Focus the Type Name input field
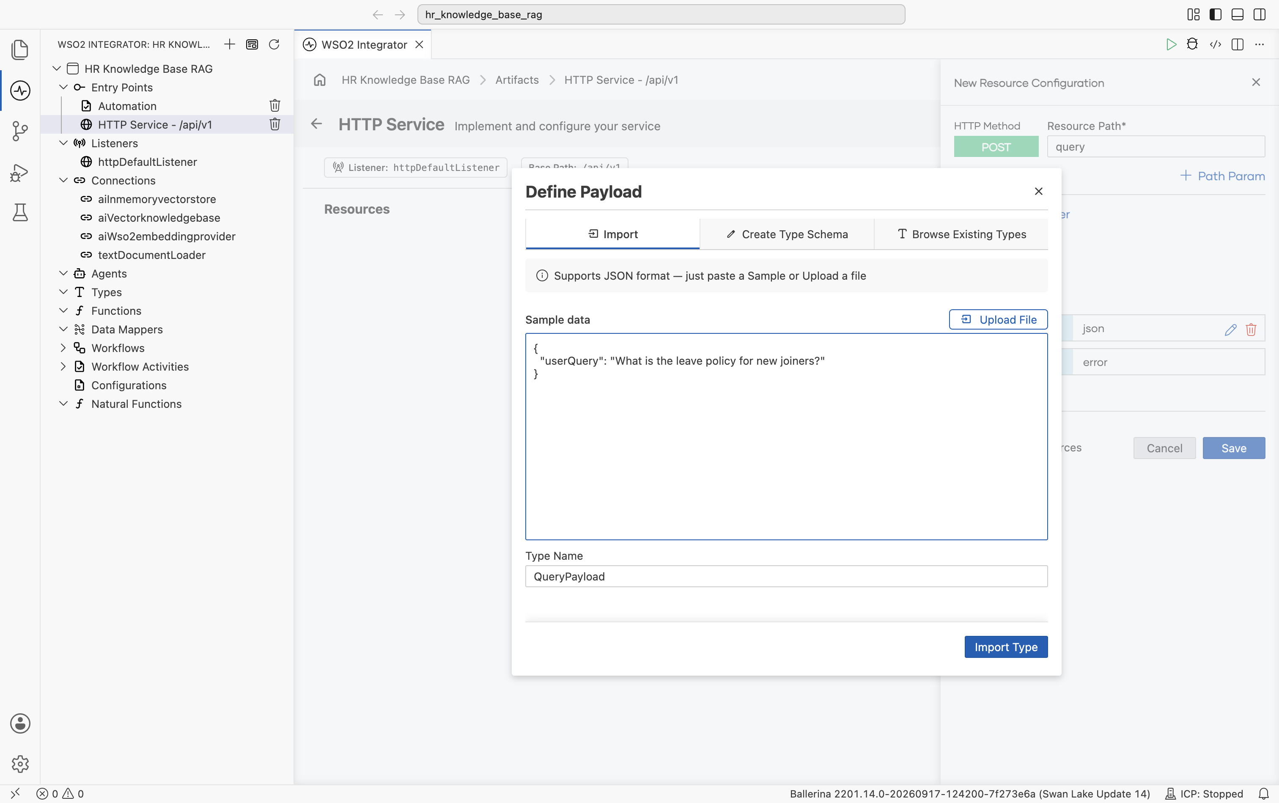The image size is (1279, 803). click(x=786, y=576)
